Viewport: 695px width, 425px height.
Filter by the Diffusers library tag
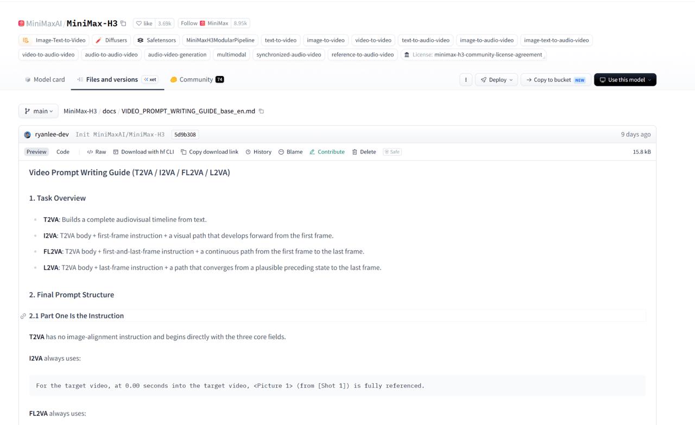(x=111, y=40)
